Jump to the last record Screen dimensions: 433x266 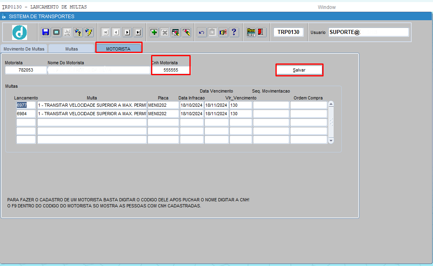(138, 32)
